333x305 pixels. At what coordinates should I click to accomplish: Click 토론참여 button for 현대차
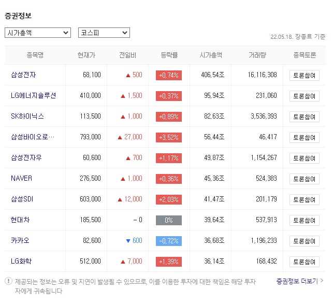tap(305, 220)
